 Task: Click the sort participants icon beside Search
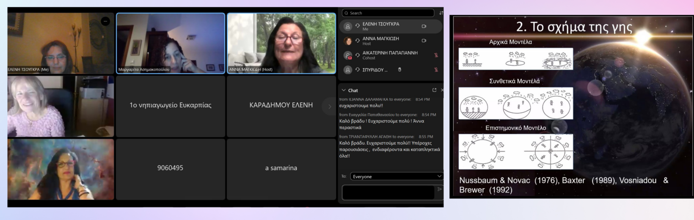coord(441,13)
